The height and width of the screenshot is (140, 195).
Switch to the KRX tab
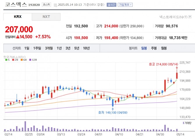17,17
